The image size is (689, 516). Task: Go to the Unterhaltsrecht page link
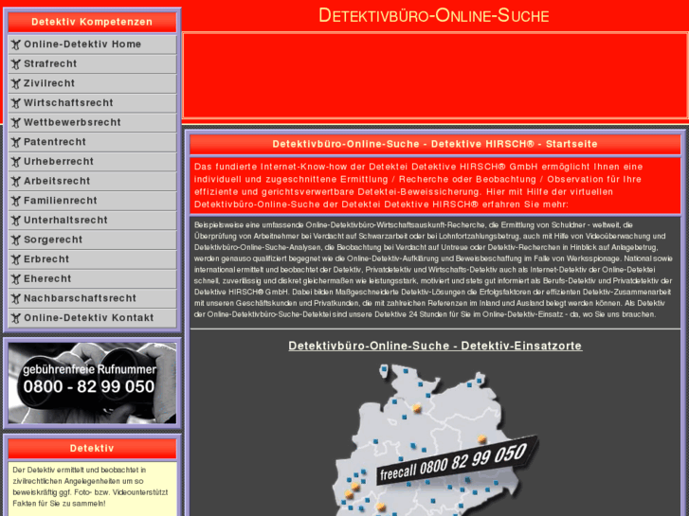92,221
